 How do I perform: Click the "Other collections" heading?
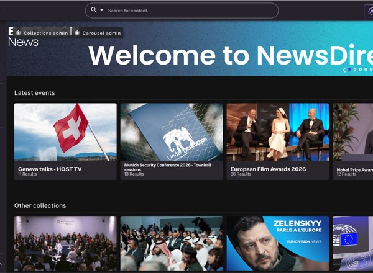click(x=40, y=205)
